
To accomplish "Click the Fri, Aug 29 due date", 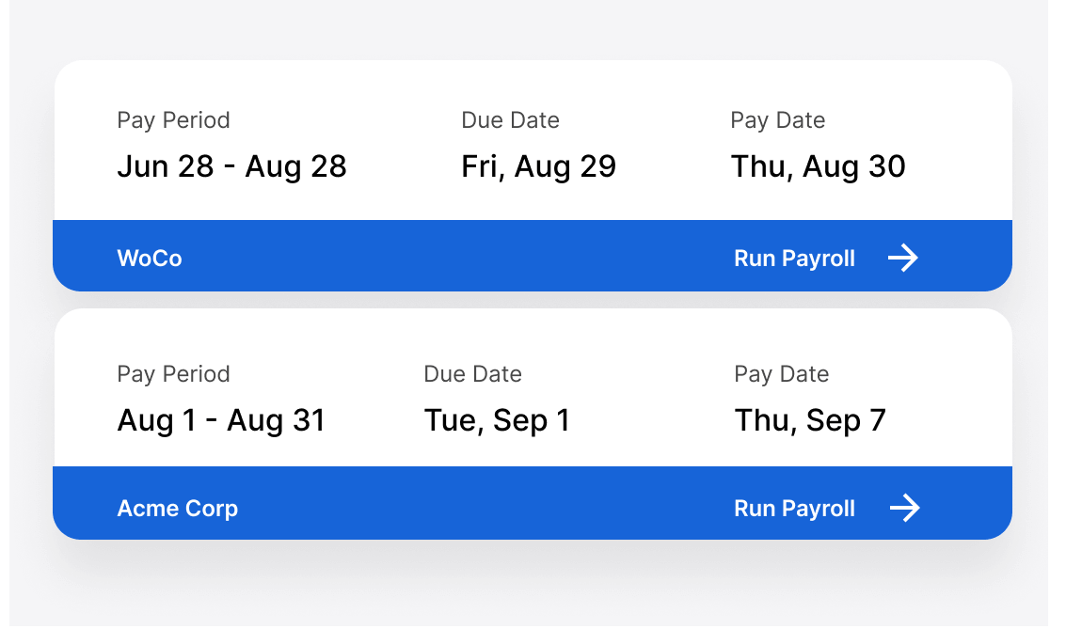I will (538, 166).
